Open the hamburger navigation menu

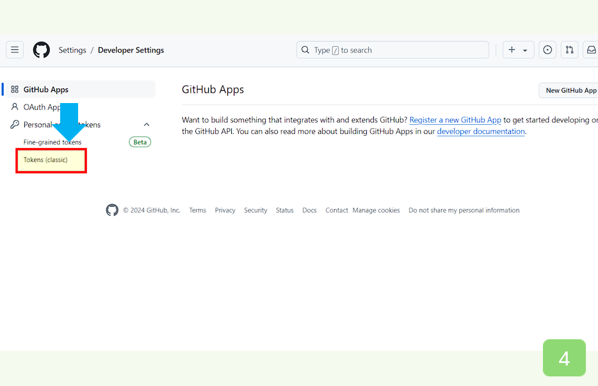pos(15,50)
